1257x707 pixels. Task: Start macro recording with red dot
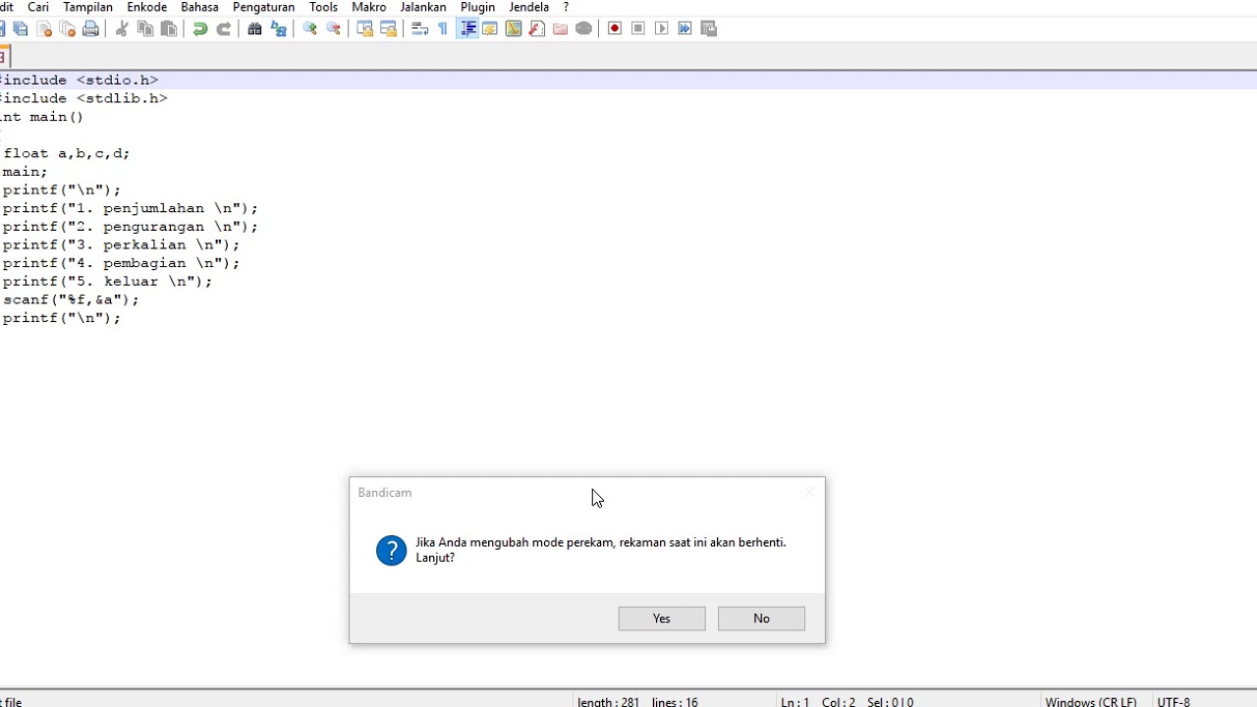click(615, 28)
